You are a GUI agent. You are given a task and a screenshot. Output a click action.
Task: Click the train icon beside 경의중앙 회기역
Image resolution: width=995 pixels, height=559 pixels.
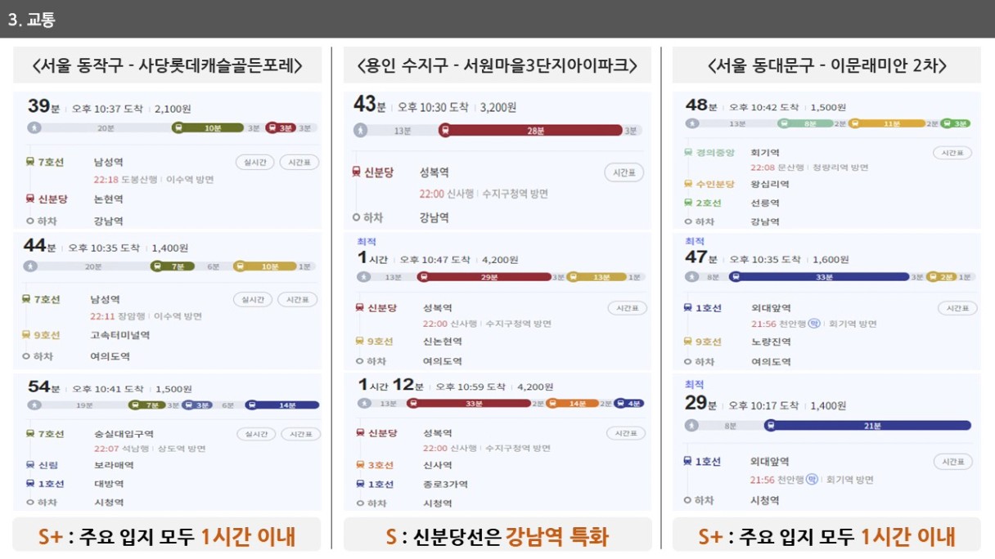[x=689, y=153]
